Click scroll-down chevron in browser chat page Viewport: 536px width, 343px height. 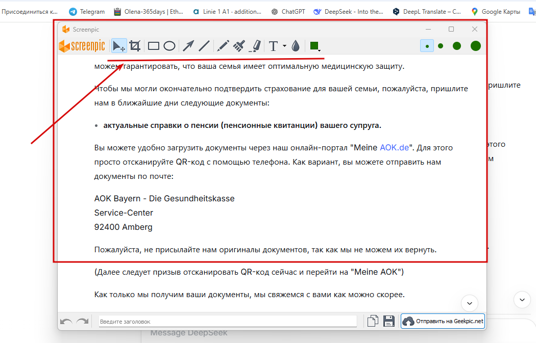click(x=522, y=300)
